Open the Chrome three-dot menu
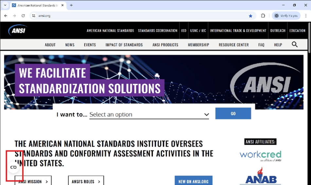 point(306,16)
